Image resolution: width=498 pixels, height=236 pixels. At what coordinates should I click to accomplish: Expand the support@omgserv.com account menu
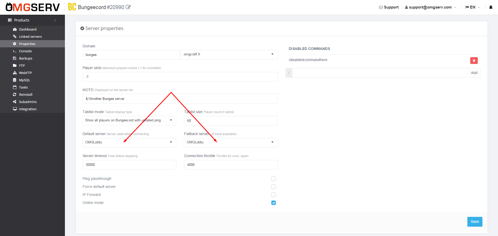tap(430, 7)
